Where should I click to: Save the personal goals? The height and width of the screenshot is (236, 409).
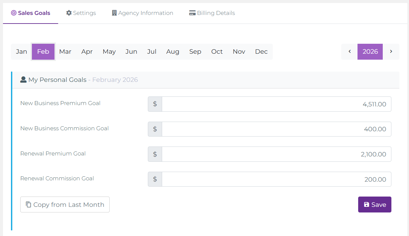point(374,205)
